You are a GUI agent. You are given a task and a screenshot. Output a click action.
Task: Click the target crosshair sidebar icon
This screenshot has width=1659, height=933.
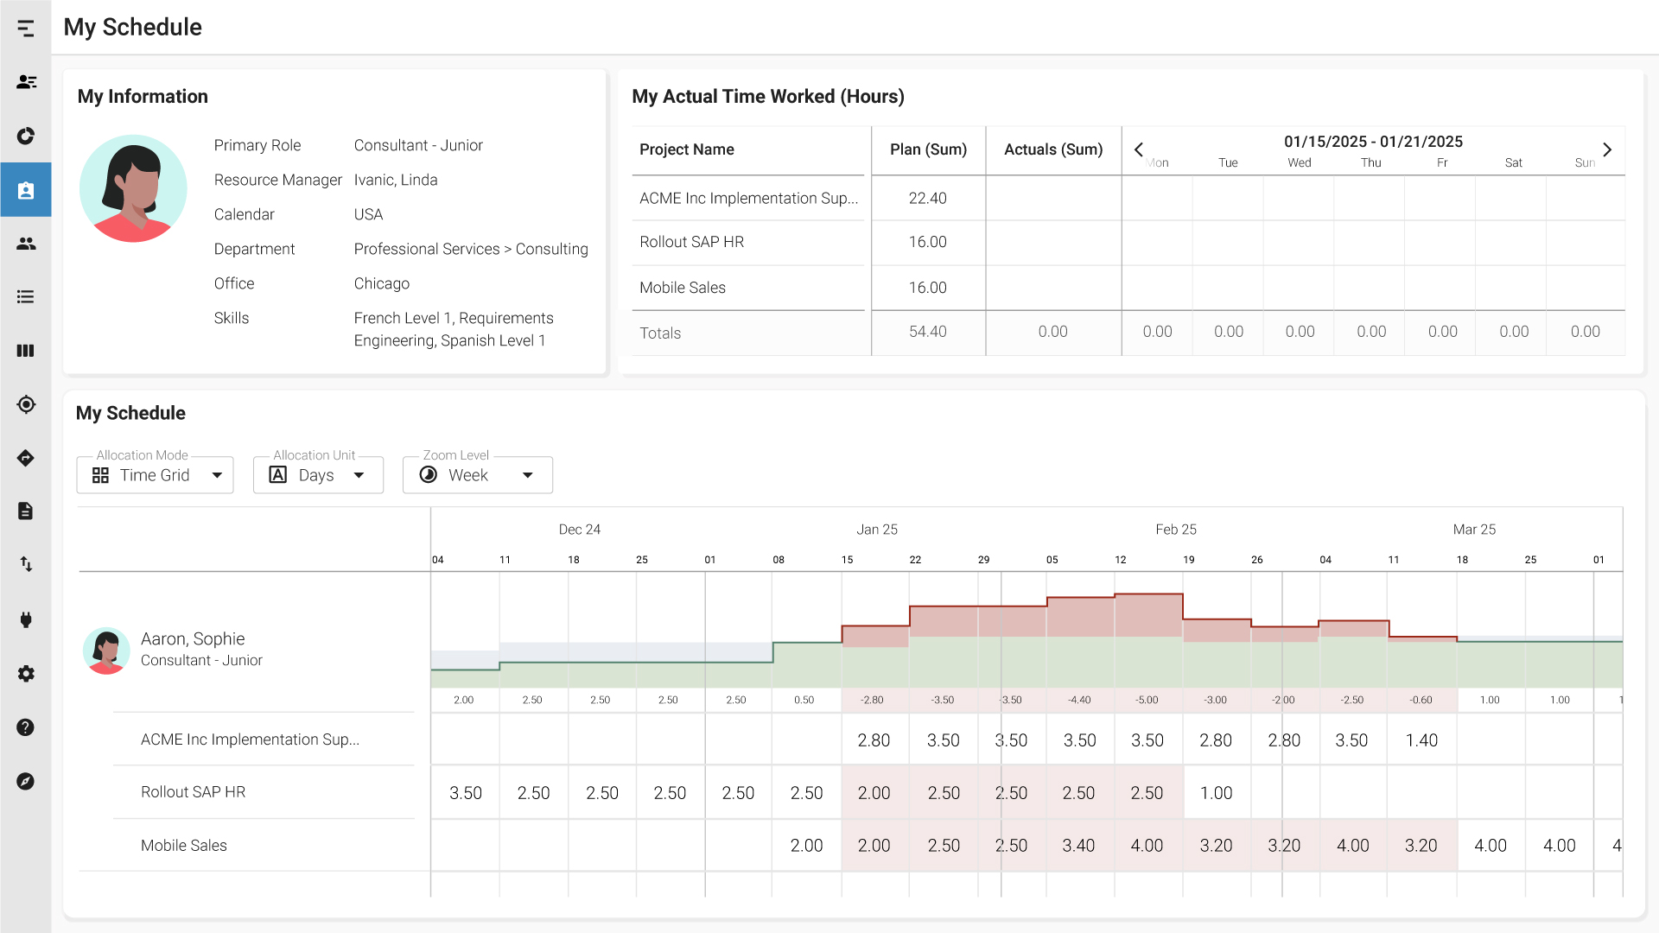(x=26, y=404)
